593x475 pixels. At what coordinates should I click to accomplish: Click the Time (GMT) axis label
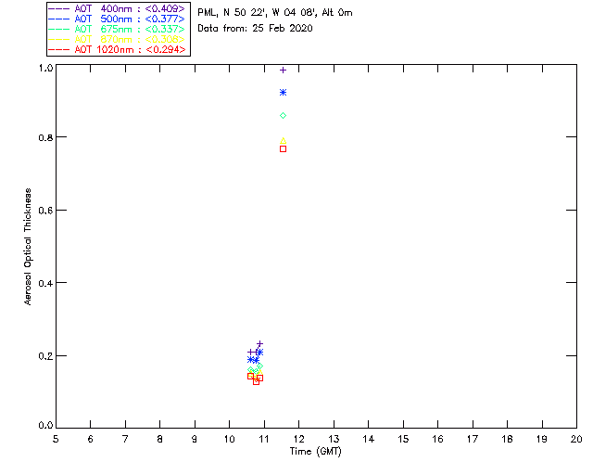pos(315,452)
